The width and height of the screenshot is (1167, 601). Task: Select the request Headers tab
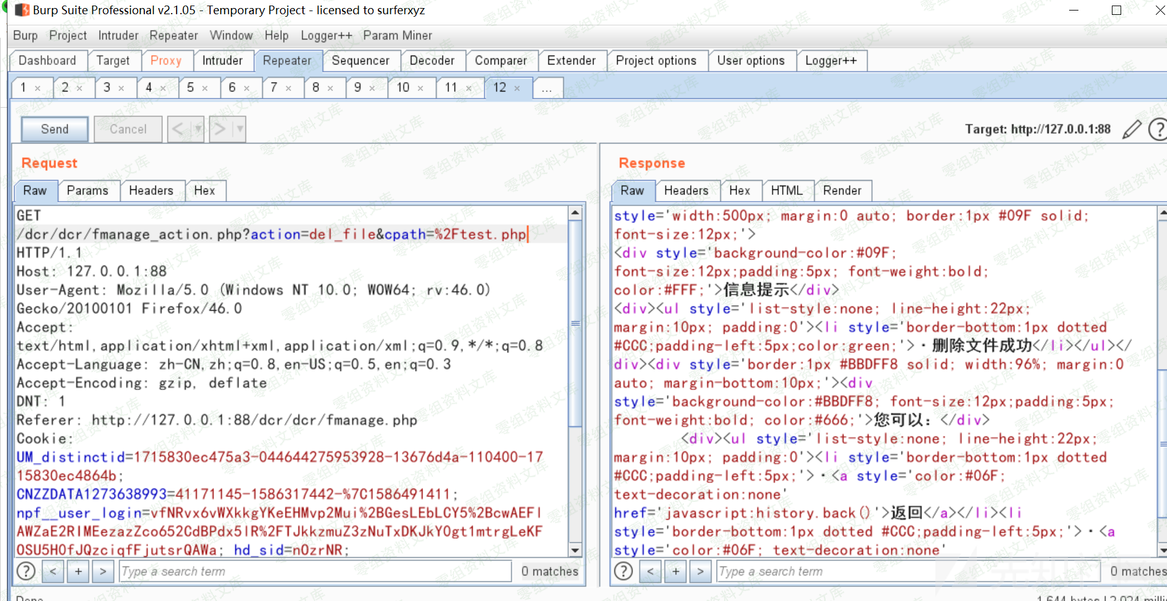(x=151, y=191)
